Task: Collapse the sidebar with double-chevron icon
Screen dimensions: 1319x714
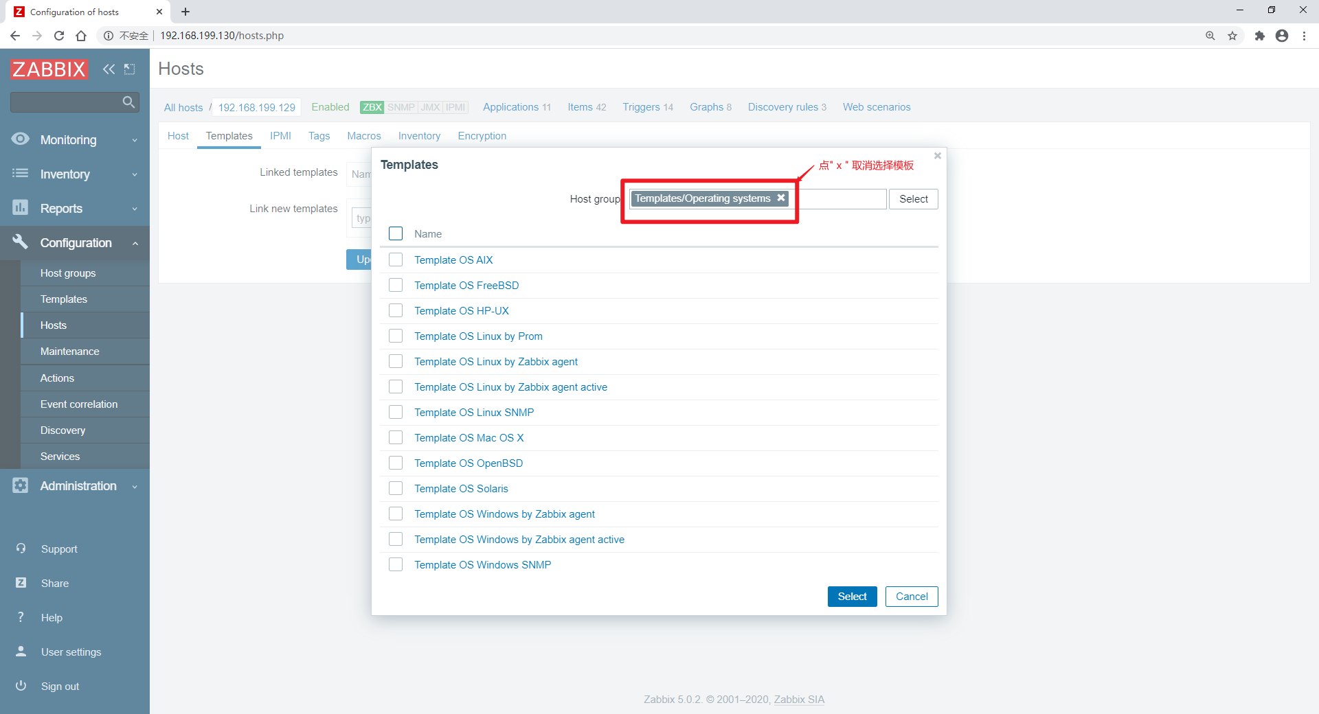Action: click(x=109, y=69)
